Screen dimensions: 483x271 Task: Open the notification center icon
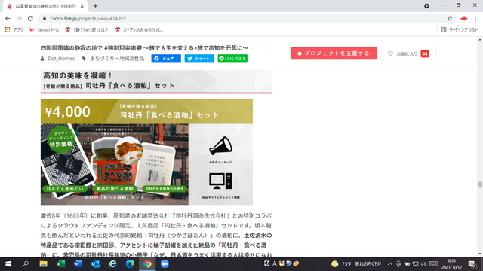click(472, 264)
